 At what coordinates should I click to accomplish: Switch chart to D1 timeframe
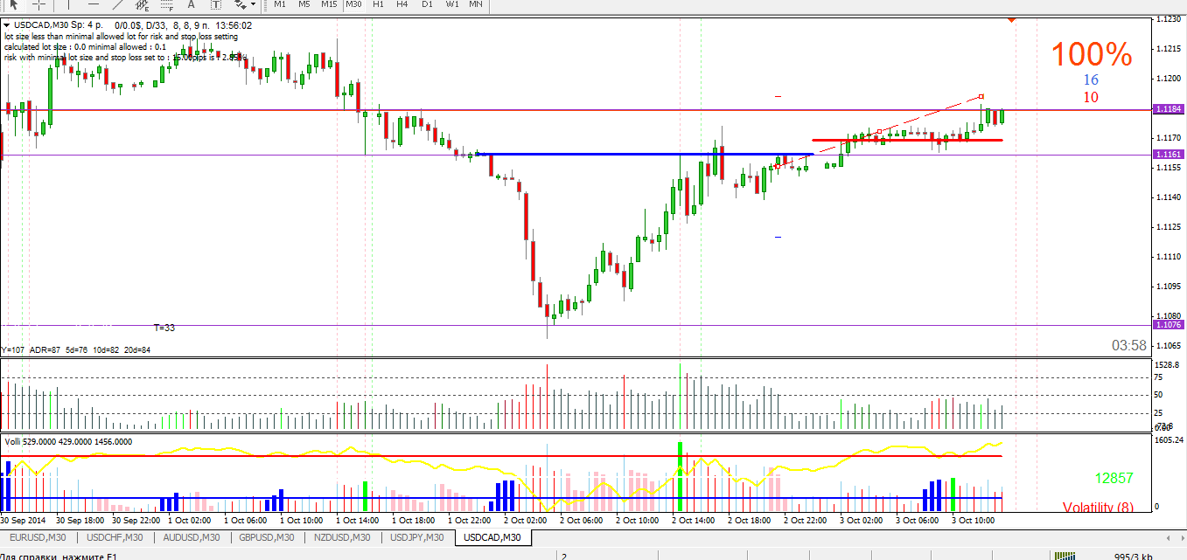[x=427, y=4]
